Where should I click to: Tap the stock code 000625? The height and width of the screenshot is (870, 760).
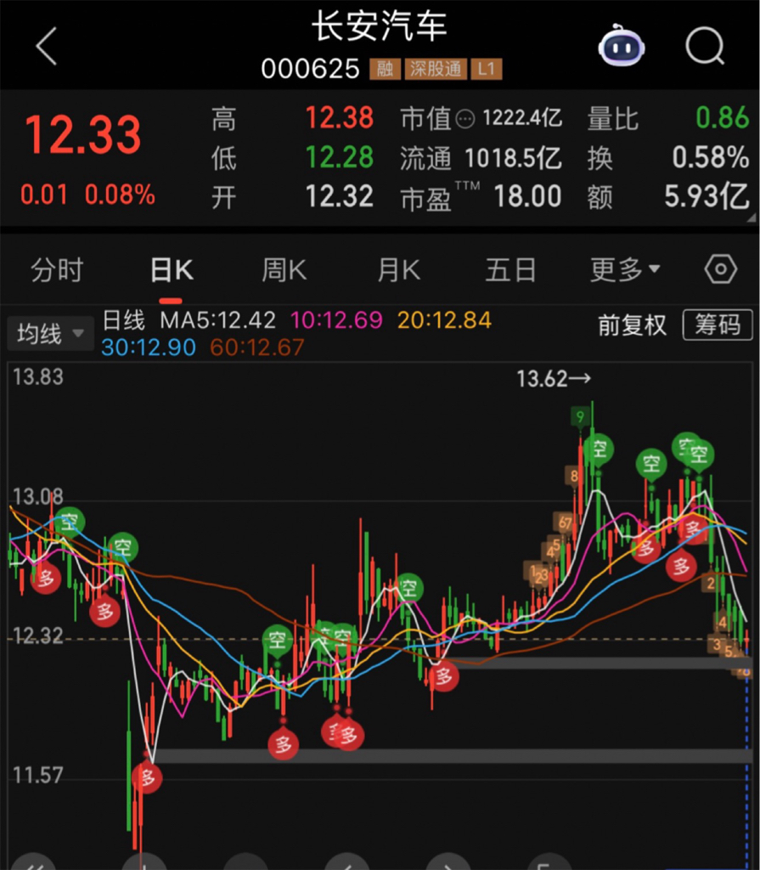(311, 70)
